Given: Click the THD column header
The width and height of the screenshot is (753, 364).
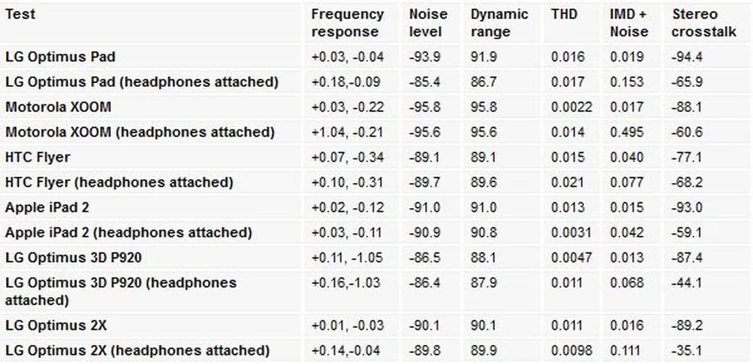Looking at the screenshot, I should [563, 15].
